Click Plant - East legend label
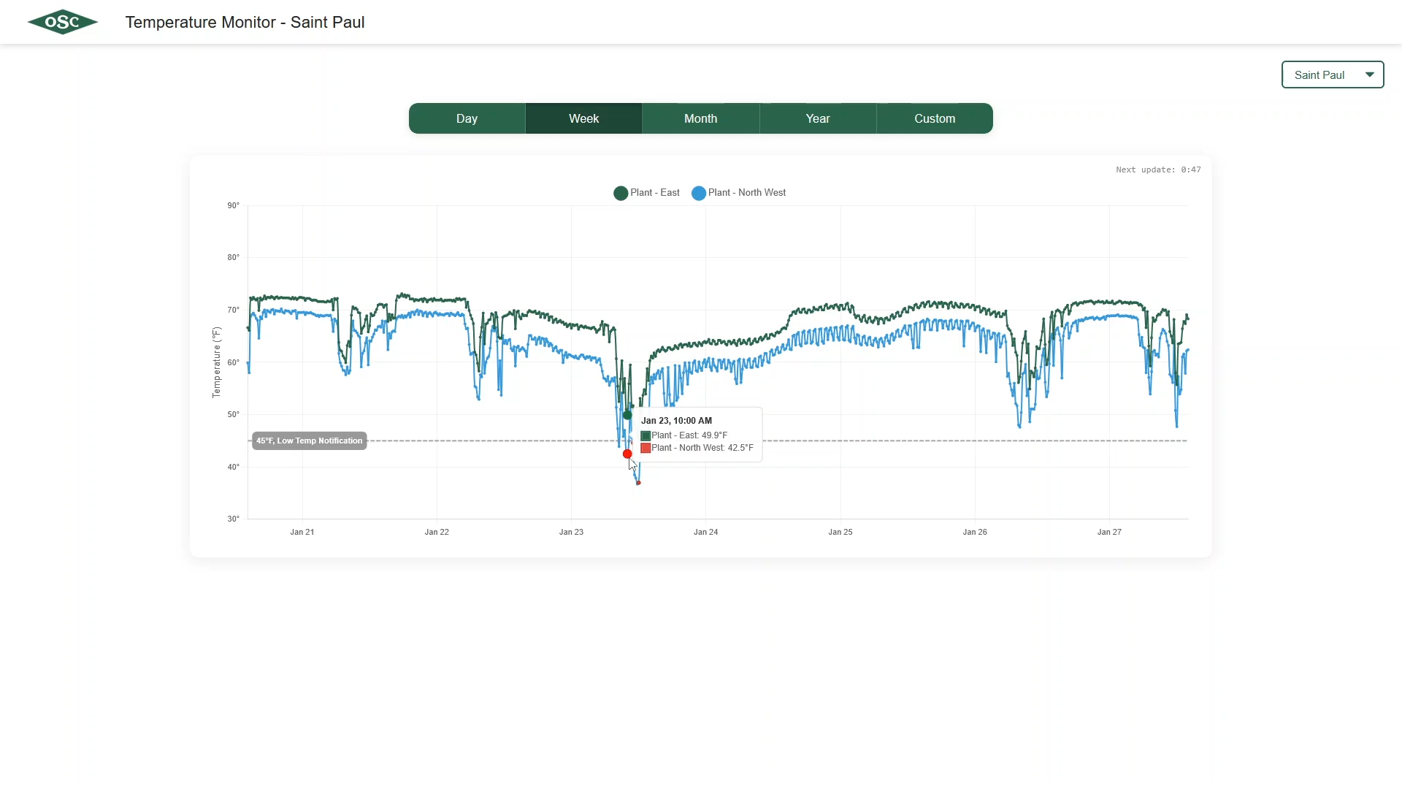The image size is (1402, 789). click(x=654, y=193)
